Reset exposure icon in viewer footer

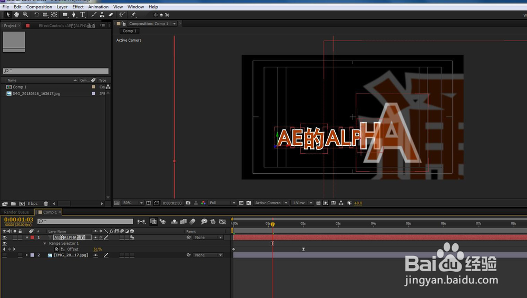click(x=349, y=203)
